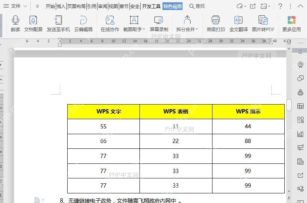Expand the 文件 dropdown arrow
The image size is (307, 203).
coord(25,6)
